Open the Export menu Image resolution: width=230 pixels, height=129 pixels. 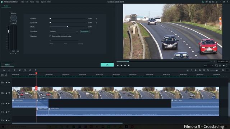click(x=43, y=2)
